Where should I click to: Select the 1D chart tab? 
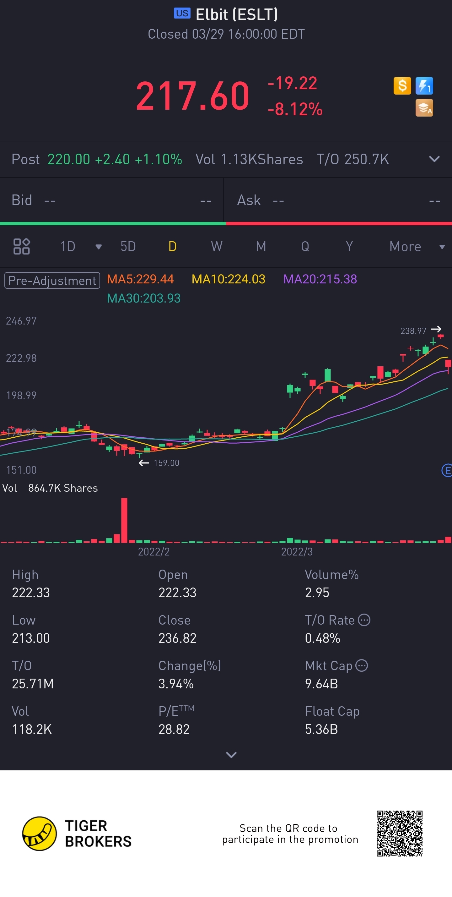(68, 247)
